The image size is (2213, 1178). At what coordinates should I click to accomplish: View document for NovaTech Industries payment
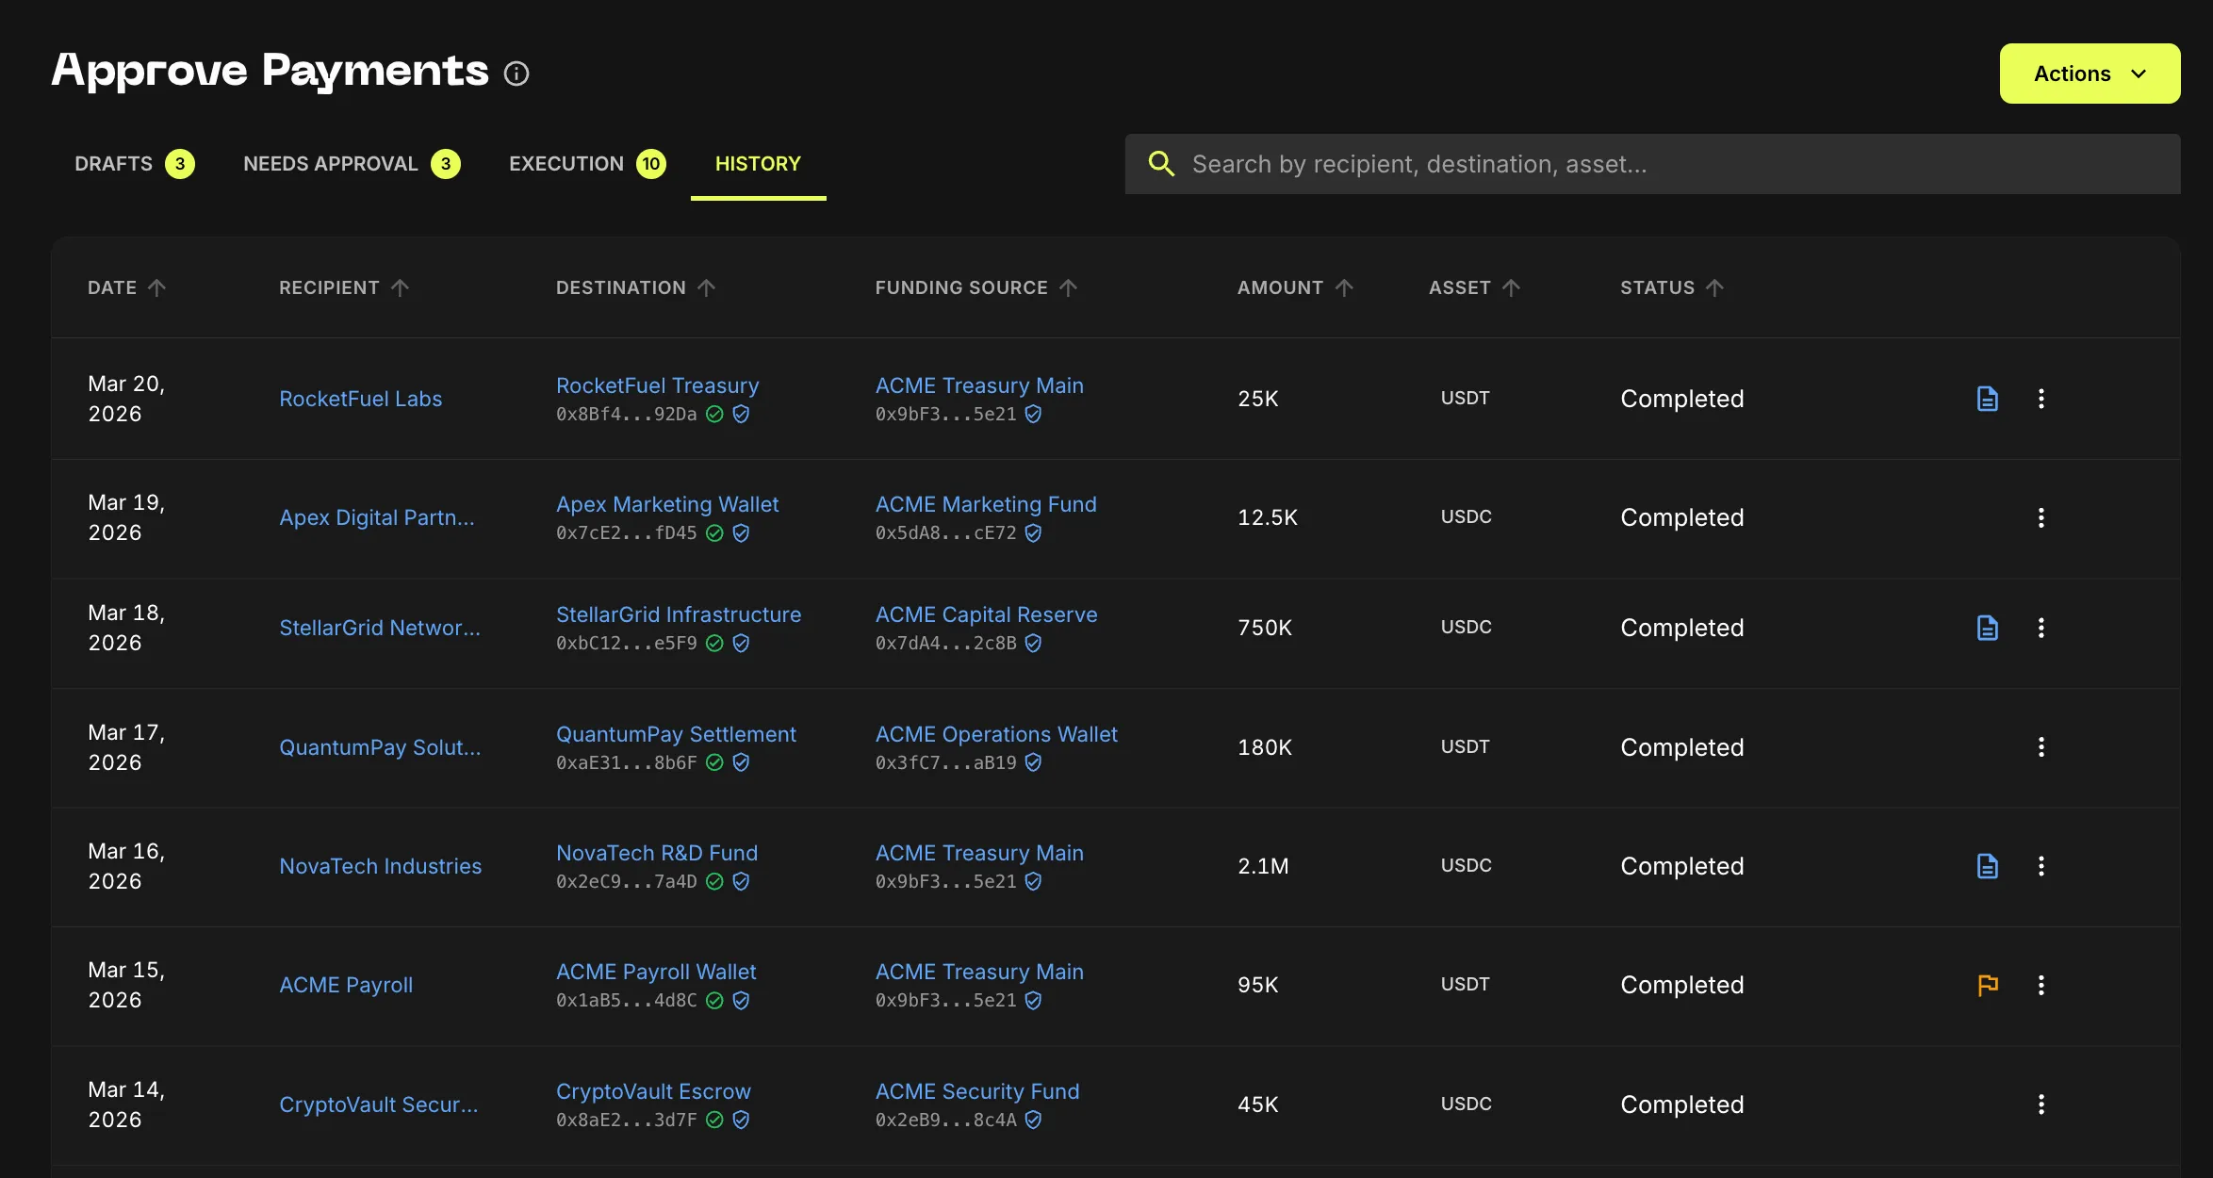(x=1988, y=866)
